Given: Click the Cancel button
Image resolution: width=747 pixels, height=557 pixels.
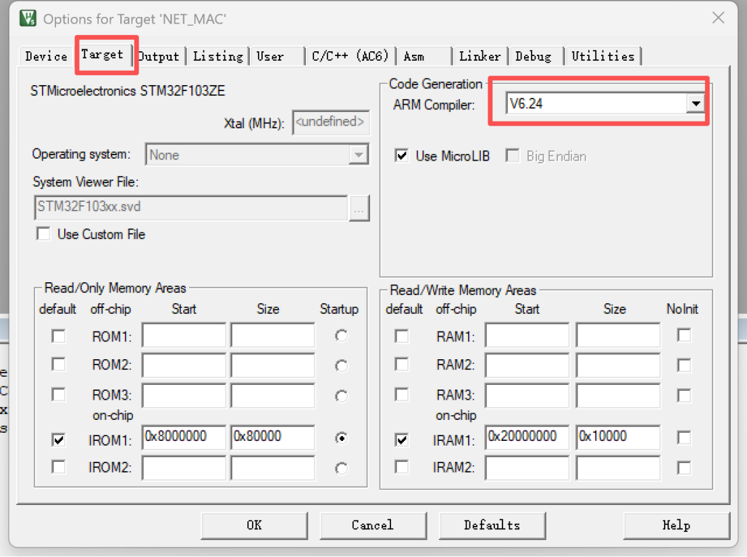Looking at the screenshot, I should click(x=373, y=525).
